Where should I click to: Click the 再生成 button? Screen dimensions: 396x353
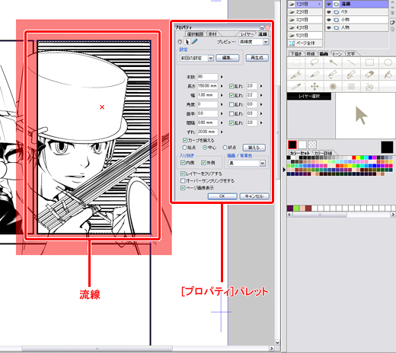257,58
